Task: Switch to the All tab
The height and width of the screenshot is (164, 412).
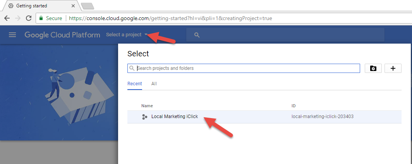Action: pyautogui.click(x=154, y=84)
